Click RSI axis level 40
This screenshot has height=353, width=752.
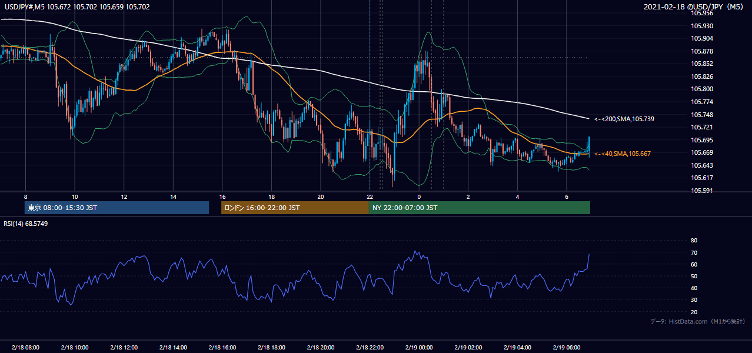(x=694, y=288)
